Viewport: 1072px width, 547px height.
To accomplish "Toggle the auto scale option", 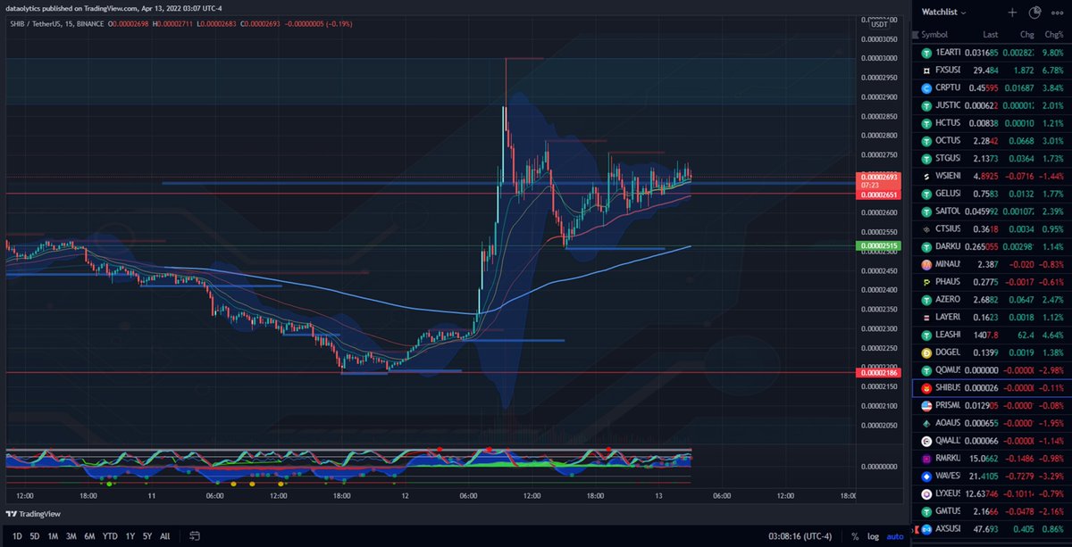I will point(894,536).
